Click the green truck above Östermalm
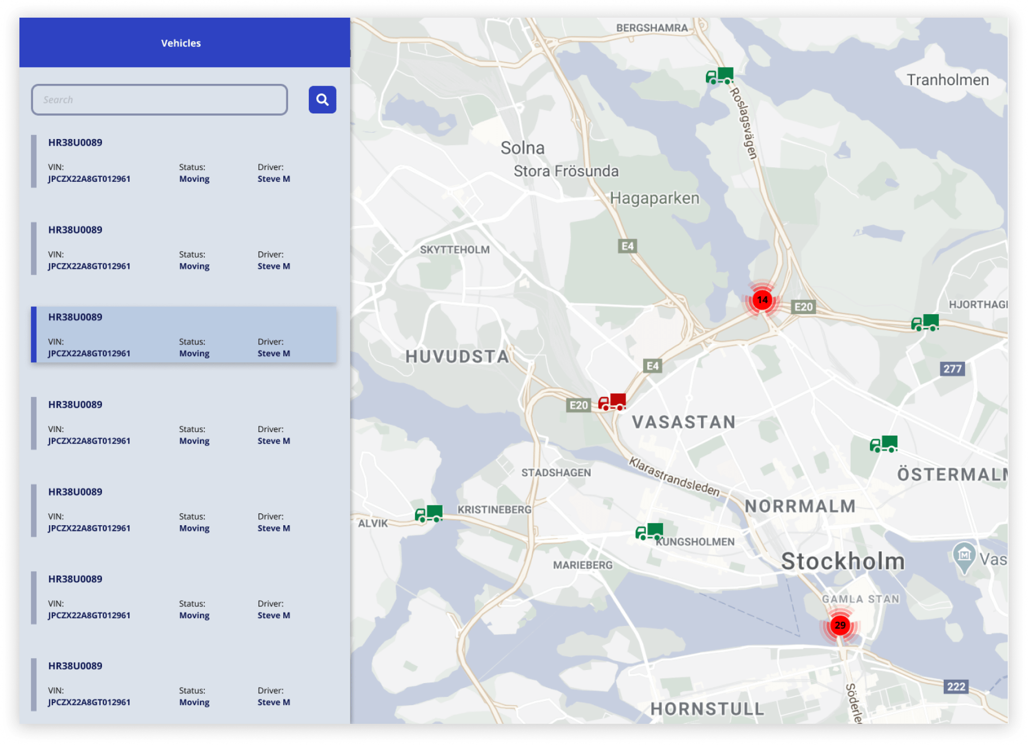Image resolution: width=1028 pixels, height=745 pixels. (x=884, y=444)
